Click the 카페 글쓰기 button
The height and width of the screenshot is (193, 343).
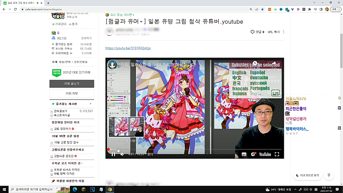(x=72, y=84)
